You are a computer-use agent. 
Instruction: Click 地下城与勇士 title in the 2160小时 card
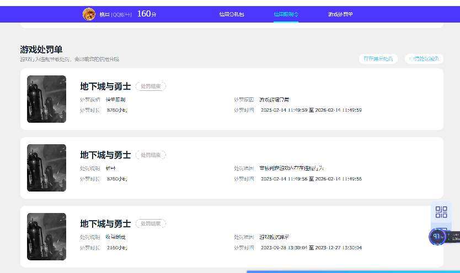click(105, 224)
